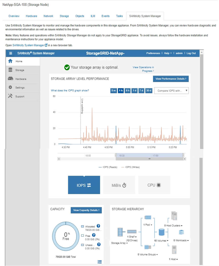Image resolution: width=219 pixels, height=266 pixels.
Task: Select the 8h time range
Action: click(127, 91)
